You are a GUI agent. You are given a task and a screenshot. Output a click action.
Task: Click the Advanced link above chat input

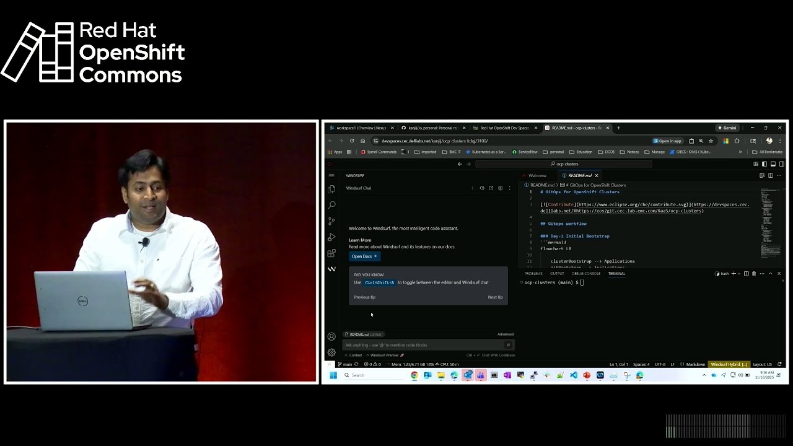(506, 334)
